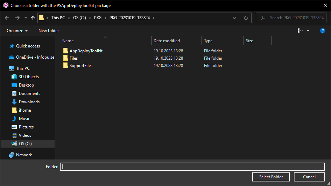
Task: Open '3D Objects' in the sidebar
Action: coord(29,77)
